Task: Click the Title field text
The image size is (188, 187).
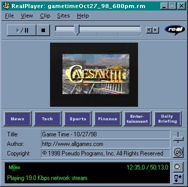Action: pyautogui.click(x=105, y=134)
